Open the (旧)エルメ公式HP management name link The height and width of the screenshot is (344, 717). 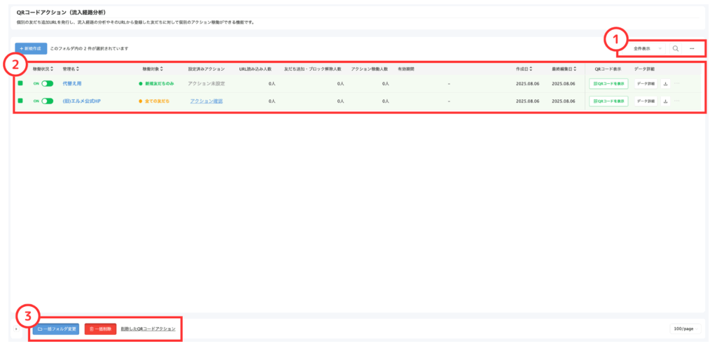tap(81, 101)
